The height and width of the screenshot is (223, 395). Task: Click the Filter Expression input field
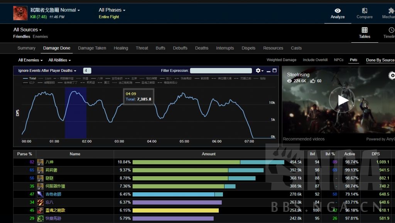[x=221, y=71]
